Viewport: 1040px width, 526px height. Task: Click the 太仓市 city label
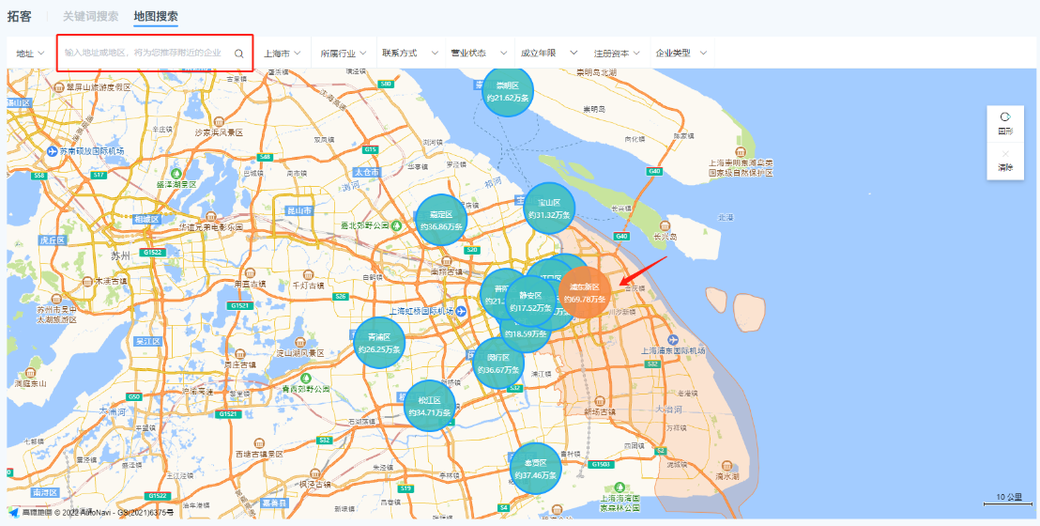367,172
